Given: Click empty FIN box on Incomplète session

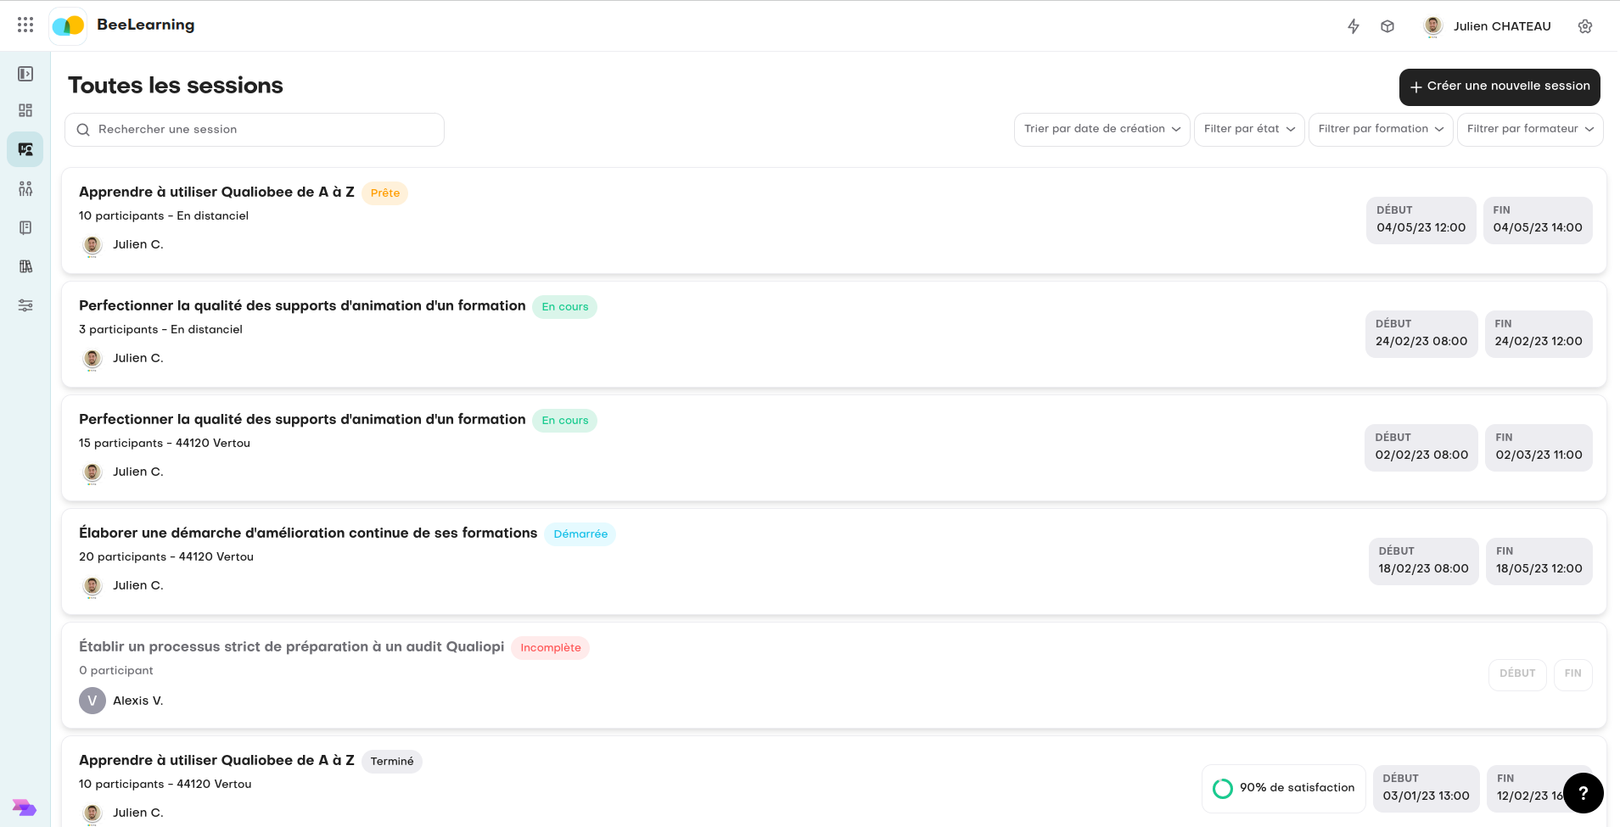Looking at the screenshot, I should click(x=1573, y=675).
